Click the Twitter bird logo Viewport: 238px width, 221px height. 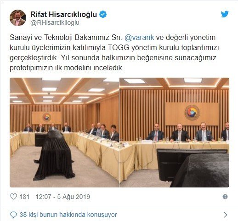tap(225, 14)
